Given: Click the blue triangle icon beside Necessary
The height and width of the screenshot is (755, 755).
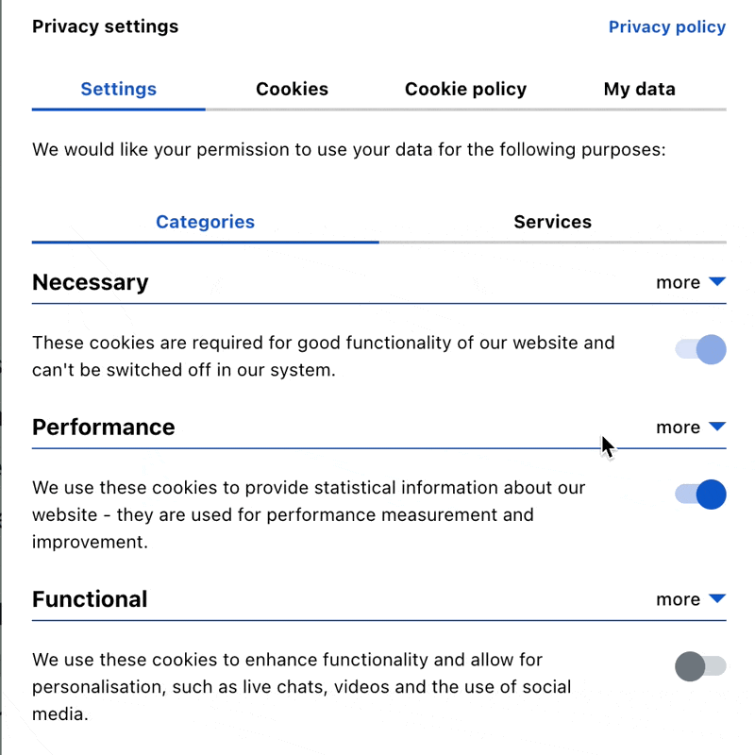Looking at the screenshot, I should click(x=717, y=281).
